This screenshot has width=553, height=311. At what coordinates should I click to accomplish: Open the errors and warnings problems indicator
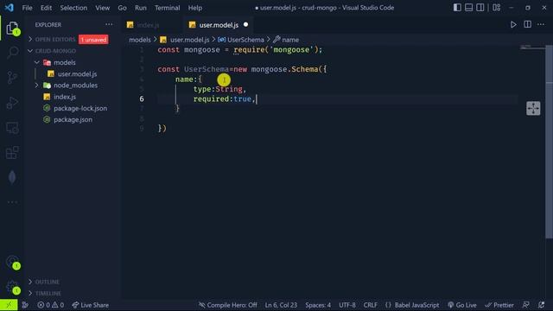pos(51,305)
